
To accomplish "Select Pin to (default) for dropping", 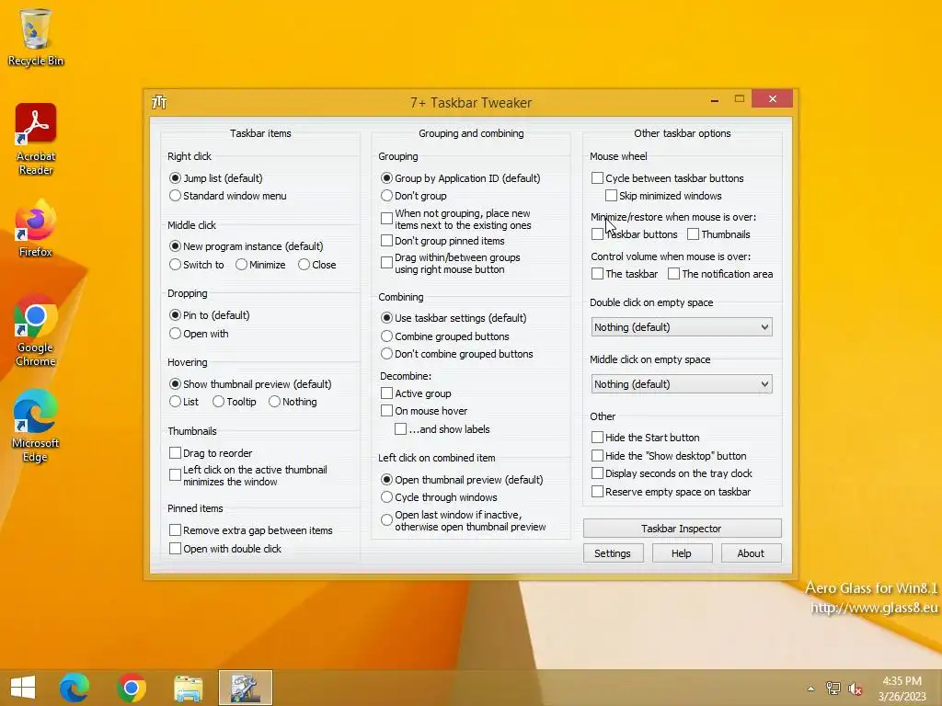I will point(210,315).
